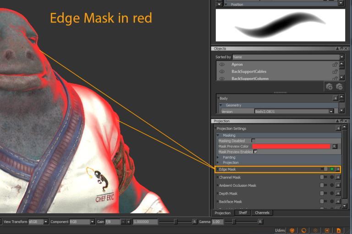The width and height of the screenshot is (352, 234).
Task: Click the indicator dot on Channel Mask row
Action: pyautogui.click(x=332, y=178)
